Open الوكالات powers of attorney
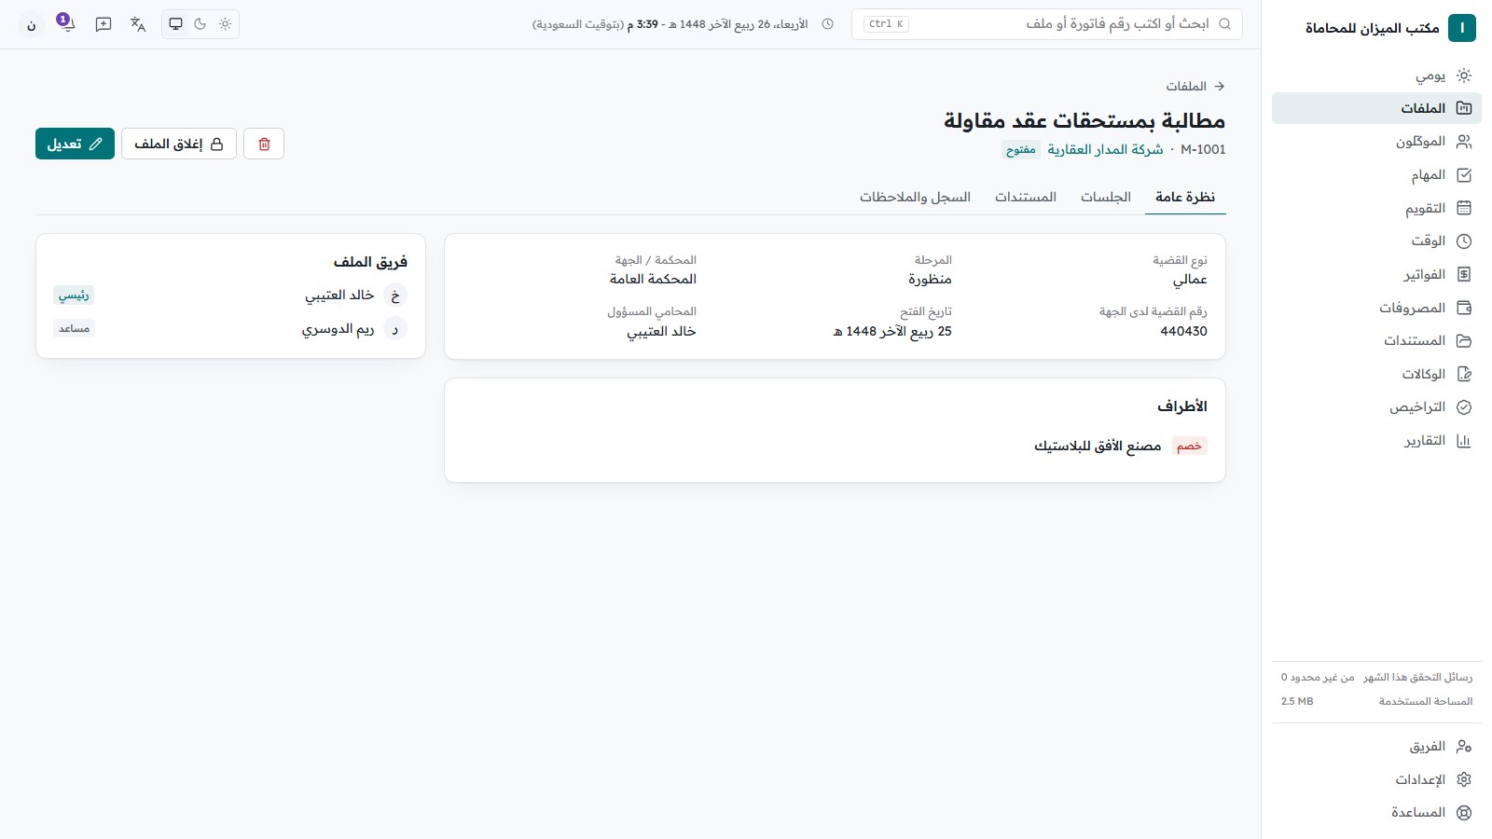This screenshot has height=839, width=1492. pos(1376,374)
